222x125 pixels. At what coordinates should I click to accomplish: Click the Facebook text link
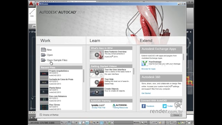(150, 106)
